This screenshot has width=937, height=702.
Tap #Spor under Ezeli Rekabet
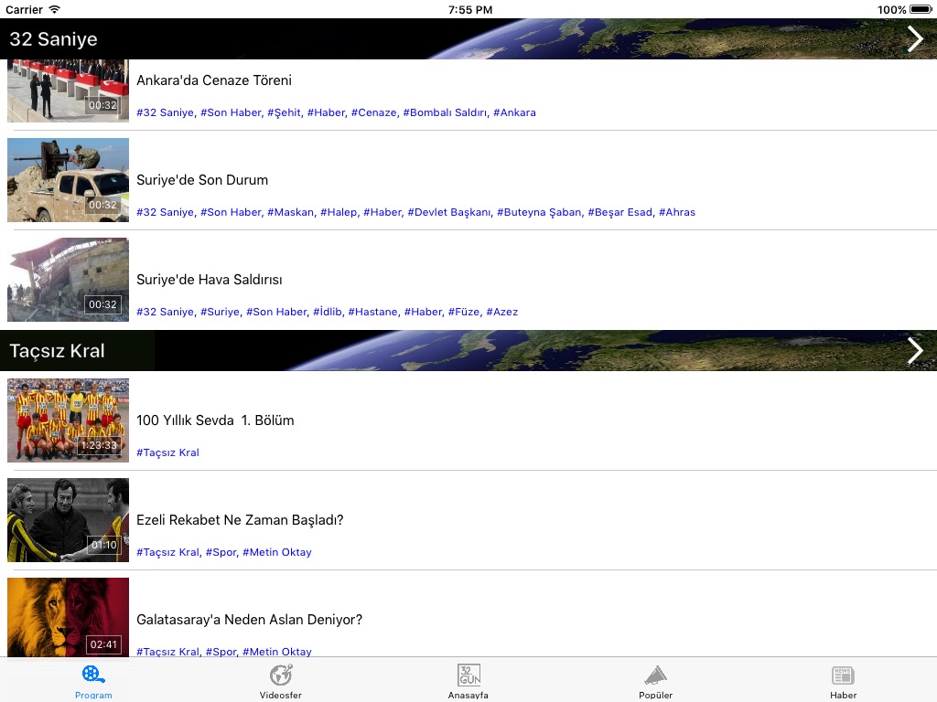[x=221, y=552]
